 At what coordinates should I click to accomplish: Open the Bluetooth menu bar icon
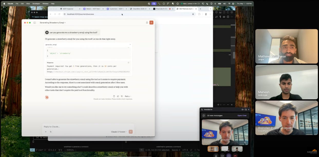tap(215, 4)
